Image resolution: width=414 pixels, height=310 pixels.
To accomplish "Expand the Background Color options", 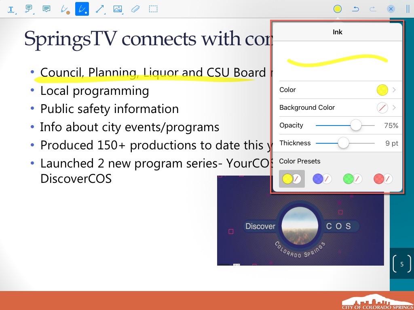I will coord(337,108).
